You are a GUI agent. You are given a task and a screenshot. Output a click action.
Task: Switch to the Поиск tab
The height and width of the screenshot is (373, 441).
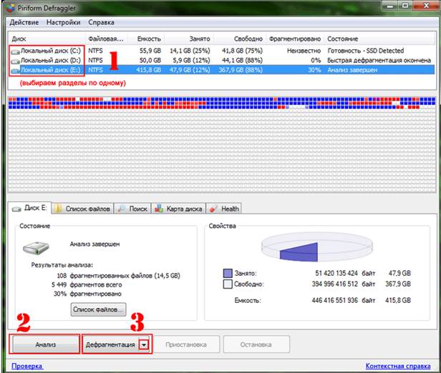[132, 209]
